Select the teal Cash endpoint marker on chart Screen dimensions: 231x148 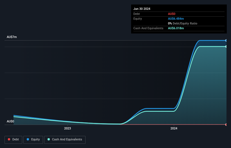pos(226,46)
